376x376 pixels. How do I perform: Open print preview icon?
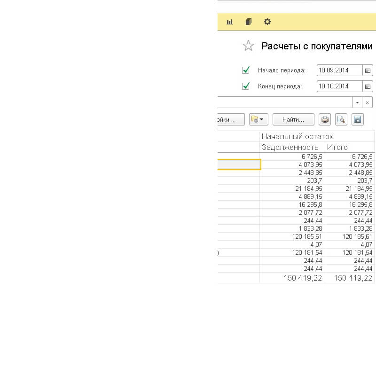(x=341, y=119)
